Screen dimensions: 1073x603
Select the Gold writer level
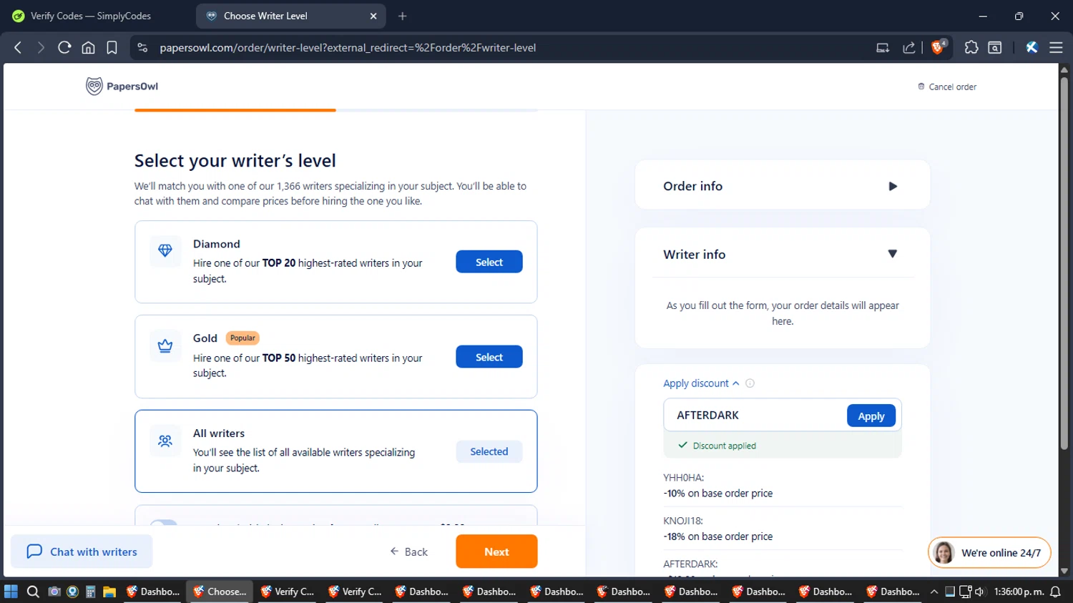(489, 357)
